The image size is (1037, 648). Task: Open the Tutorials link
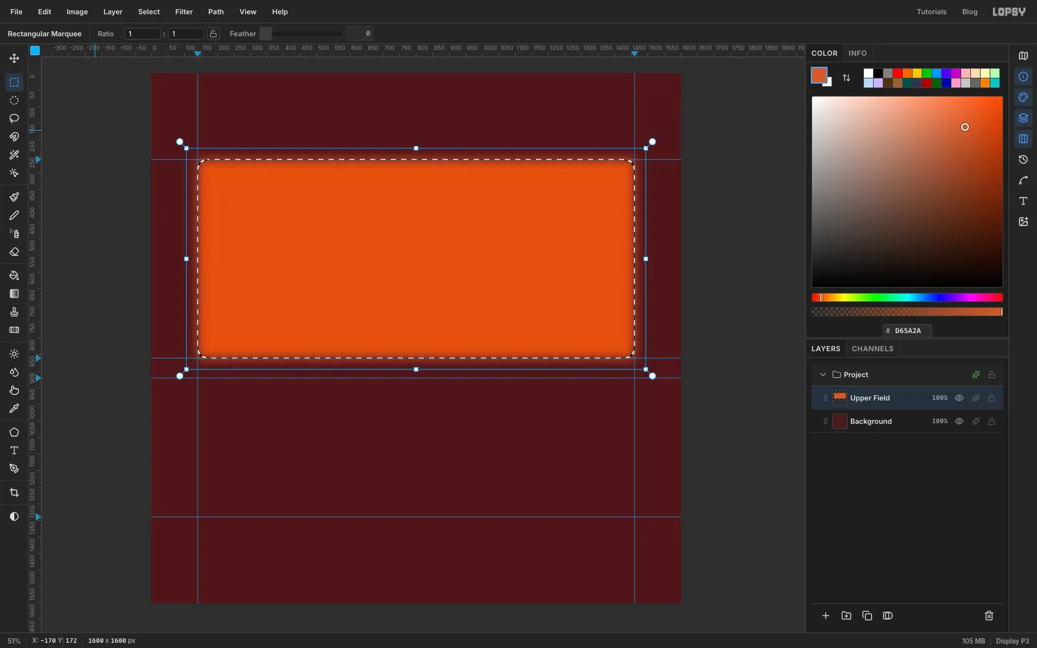(x=931, y=12)
